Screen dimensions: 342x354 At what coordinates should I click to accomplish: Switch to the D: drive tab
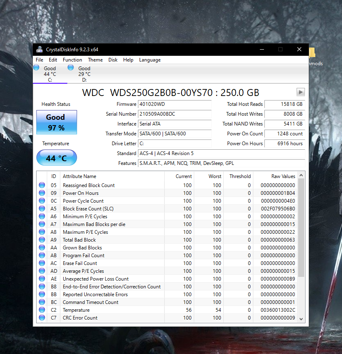[84, 74]
